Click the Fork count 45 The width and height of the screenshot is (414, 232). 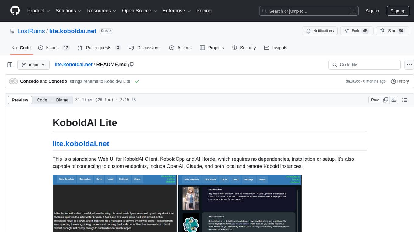coord(365,31)
